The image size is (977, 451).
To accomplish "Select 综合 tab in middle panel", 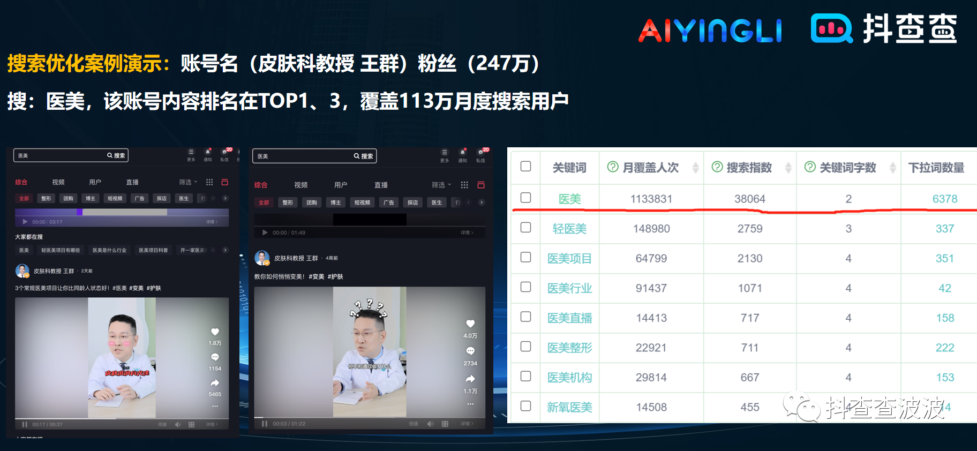I will click(261, 185).
